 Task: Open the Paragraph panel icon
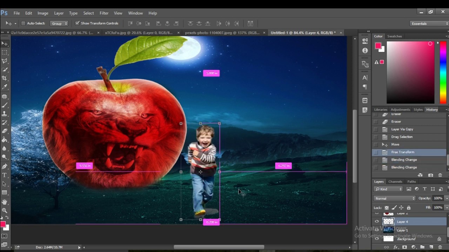click(x=365, y=87)
